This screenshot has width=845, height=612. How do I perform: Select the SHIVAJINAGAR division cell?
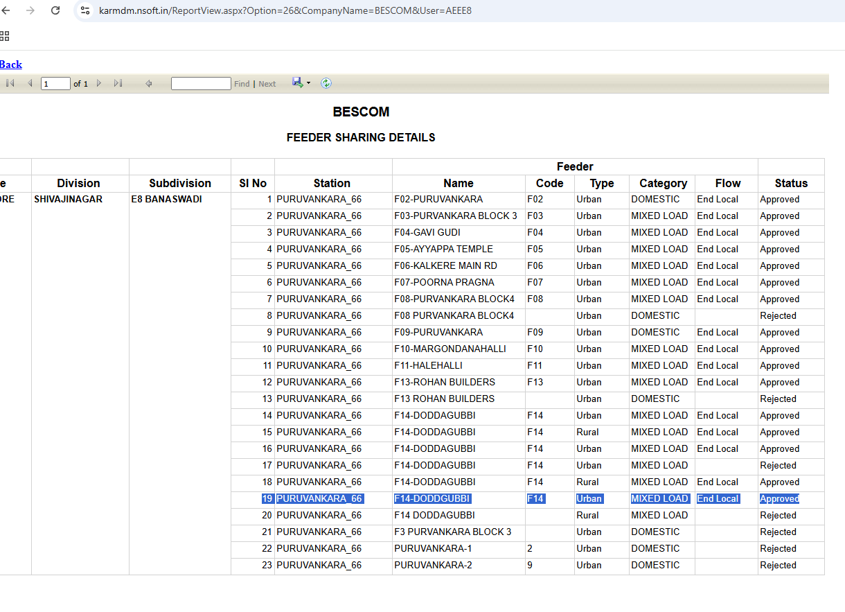pyautogui.click(x=68, y=200)
